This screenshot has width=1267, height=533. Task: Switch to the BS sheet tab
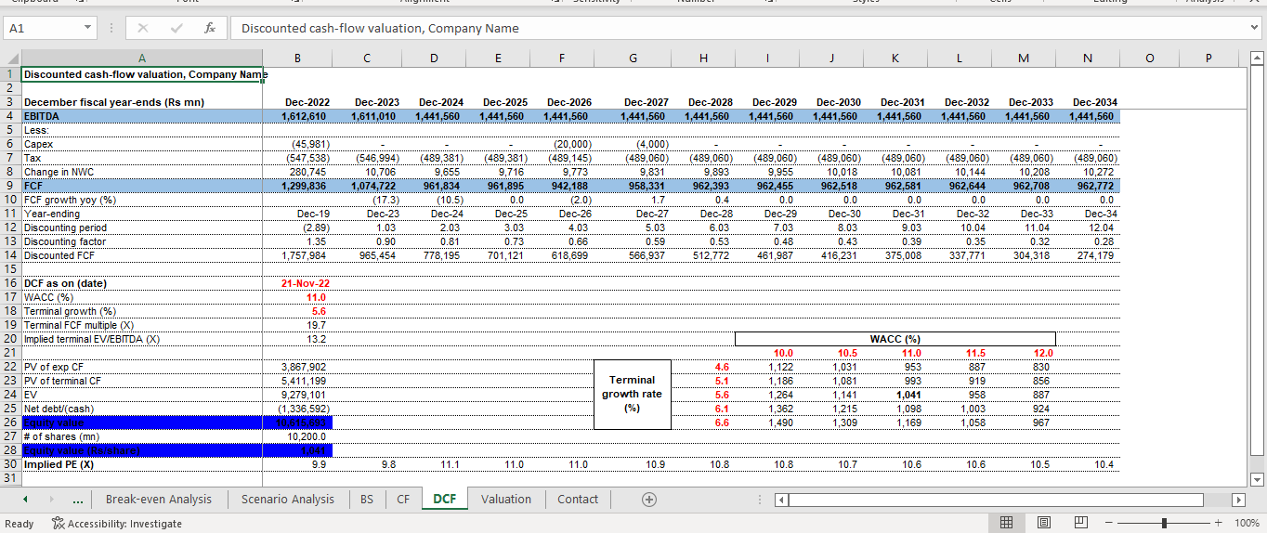point(367,500)
